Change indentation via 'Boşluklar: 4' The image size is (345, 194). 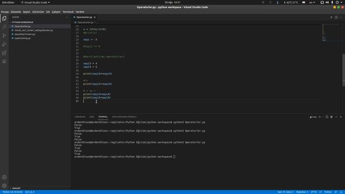[x=302, y=192]
